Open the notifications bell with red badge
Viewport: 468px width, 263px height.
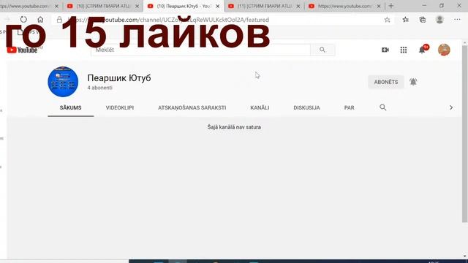(x=423, y=49)
